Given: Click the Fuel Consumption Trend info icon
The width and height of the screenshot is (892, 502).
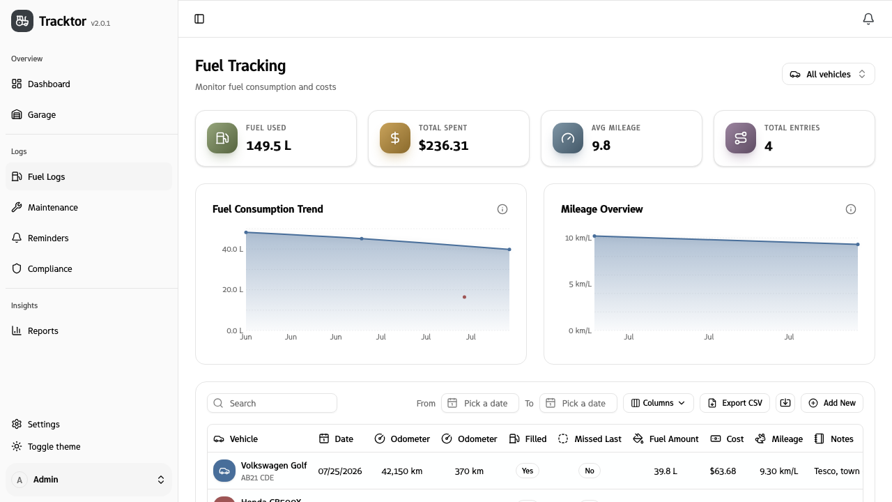Looking at the screenshot, I should (x=502, y=209).
